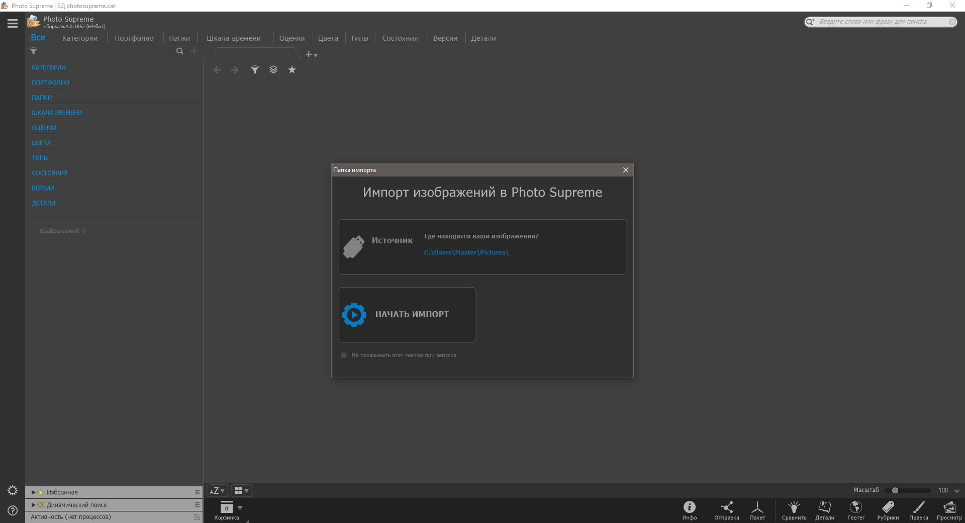Switch to the Цвета tab
Screen dimensions: 965x523
click(328, 38)
